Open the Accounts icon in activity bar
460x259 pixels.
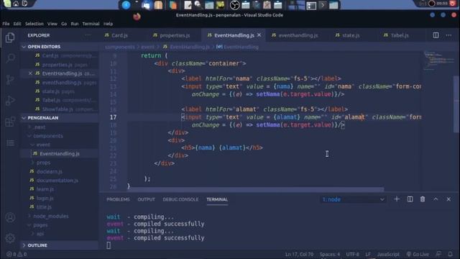pos(10,217)
